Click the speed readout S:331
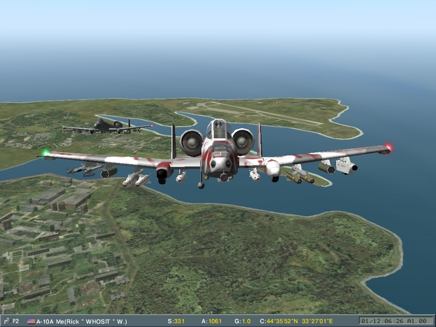436x327 pixels. [176, 322]
